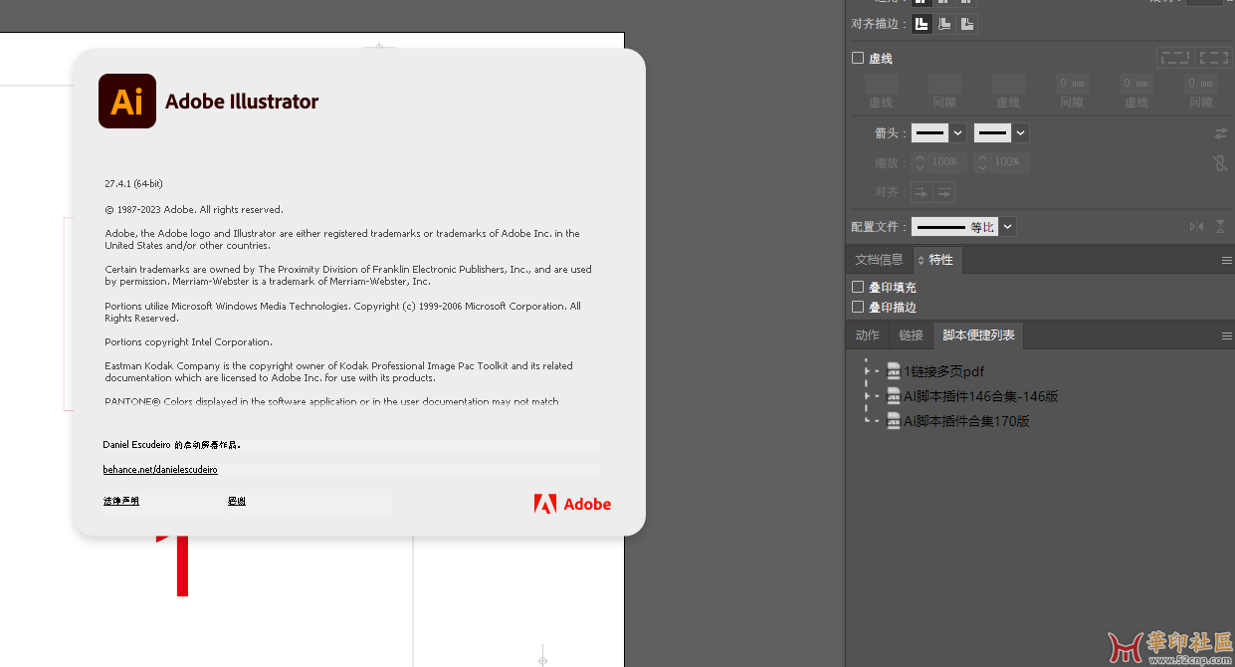Select the 特性 tab

[940, 260]
